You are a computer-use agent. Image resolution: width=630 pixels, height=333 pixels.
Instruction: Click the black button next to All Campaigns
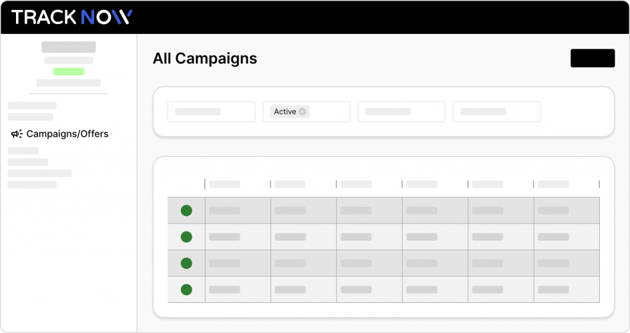592,58
